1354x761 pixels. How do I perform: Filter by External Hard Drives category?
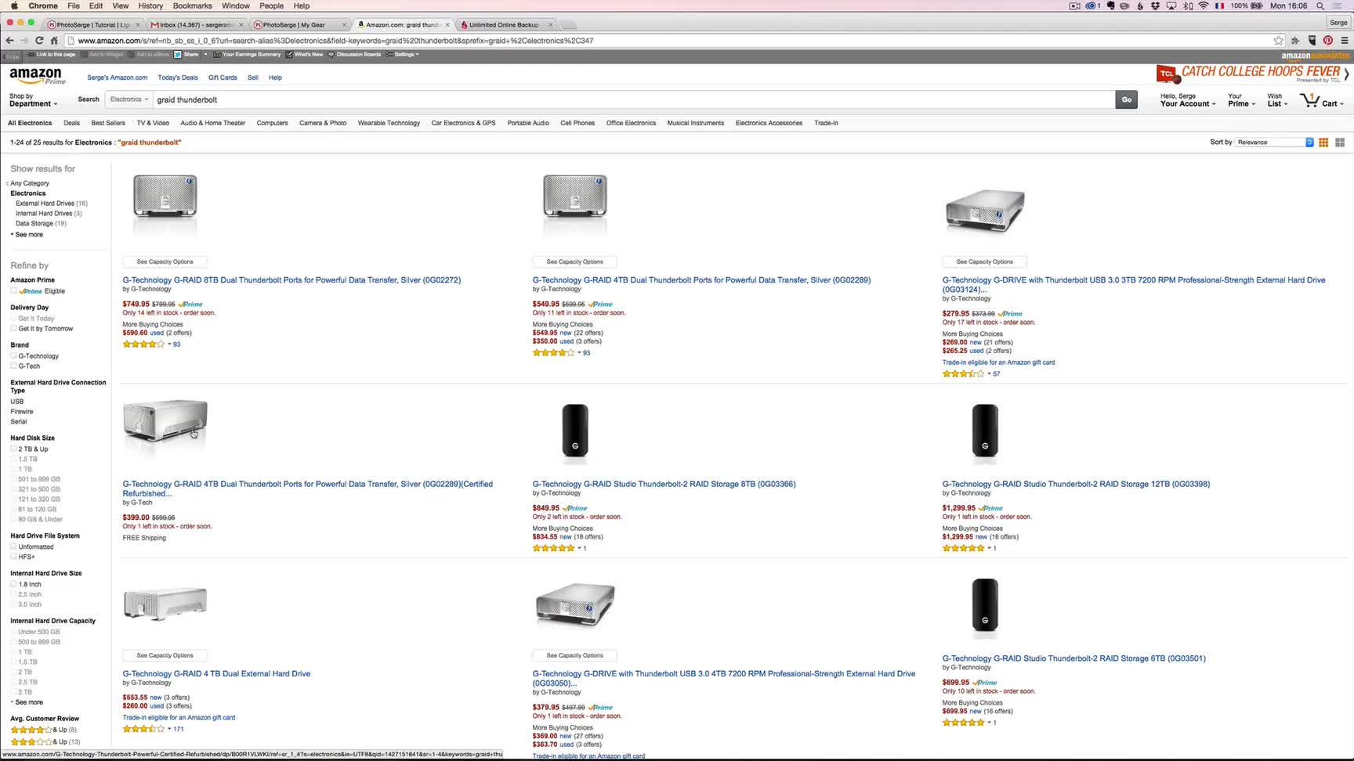point(45,204)
